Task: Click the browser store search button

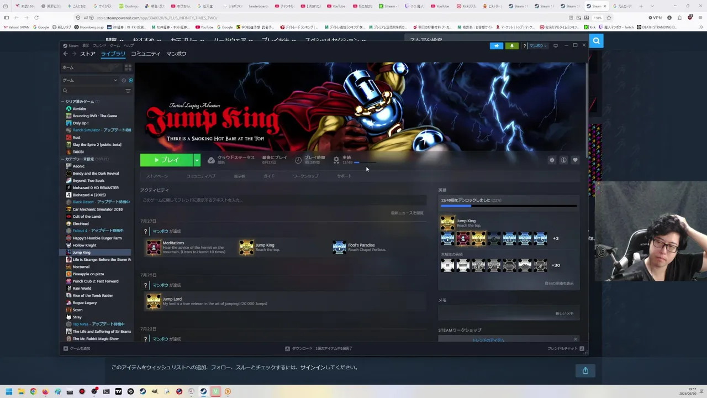Action: [x=596, y=41]
